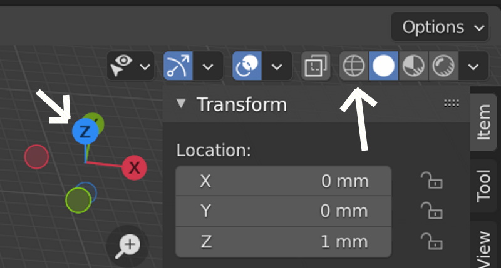Switch to wireframe viewport shading

click(354, 66)
